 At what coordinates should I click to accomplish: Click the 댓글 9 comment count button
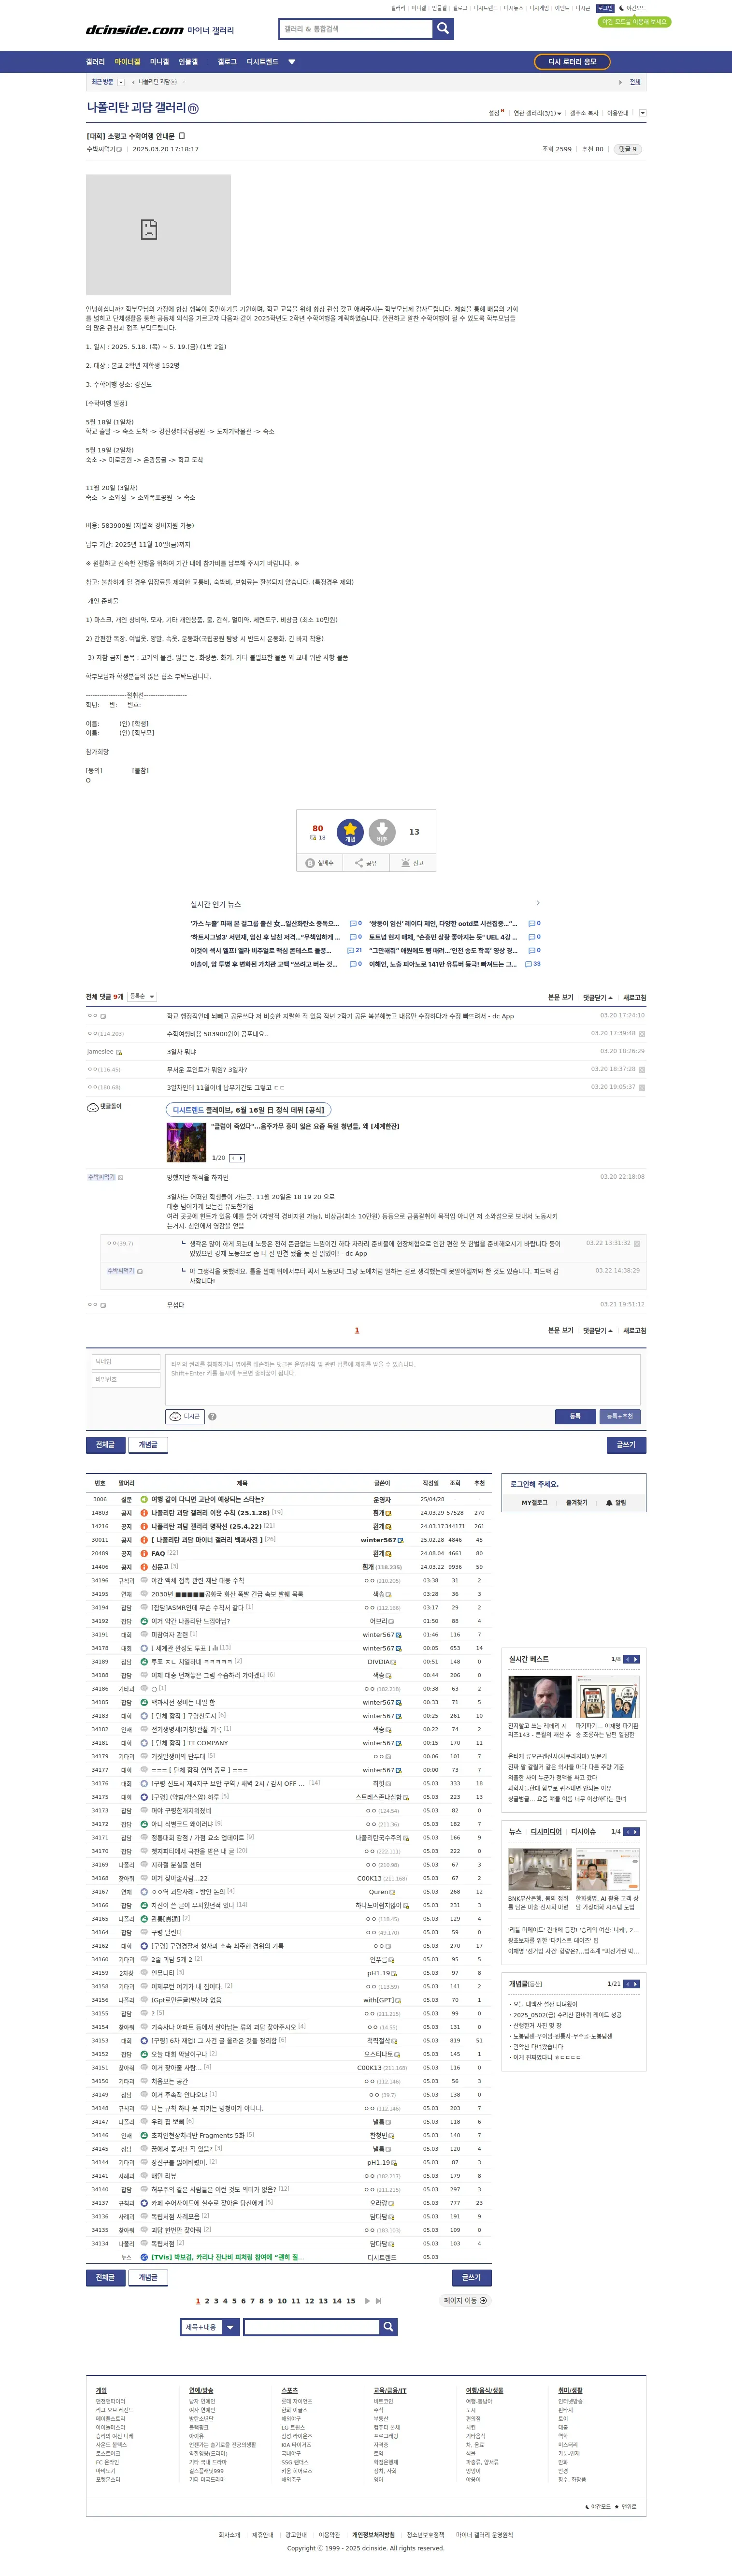click(x=627, y=149)
